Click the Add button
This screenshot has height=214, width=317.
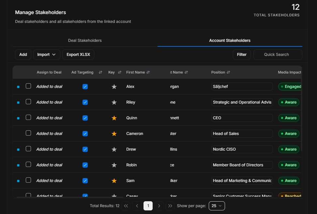coord(23,55)
